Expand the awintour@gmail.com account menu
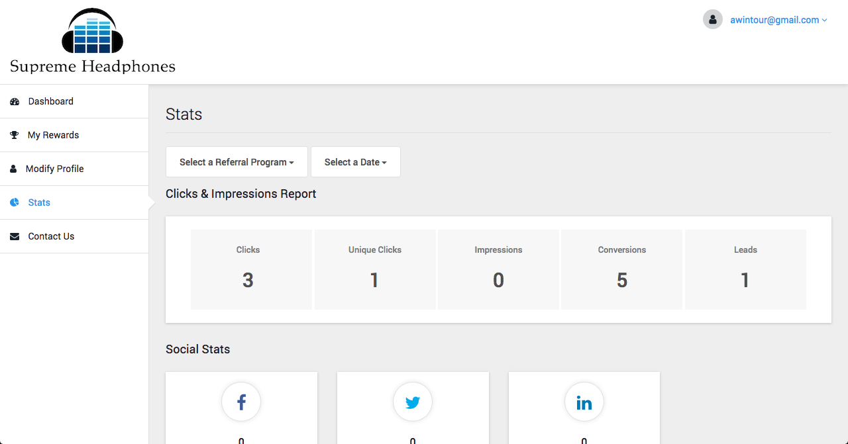 778,20
